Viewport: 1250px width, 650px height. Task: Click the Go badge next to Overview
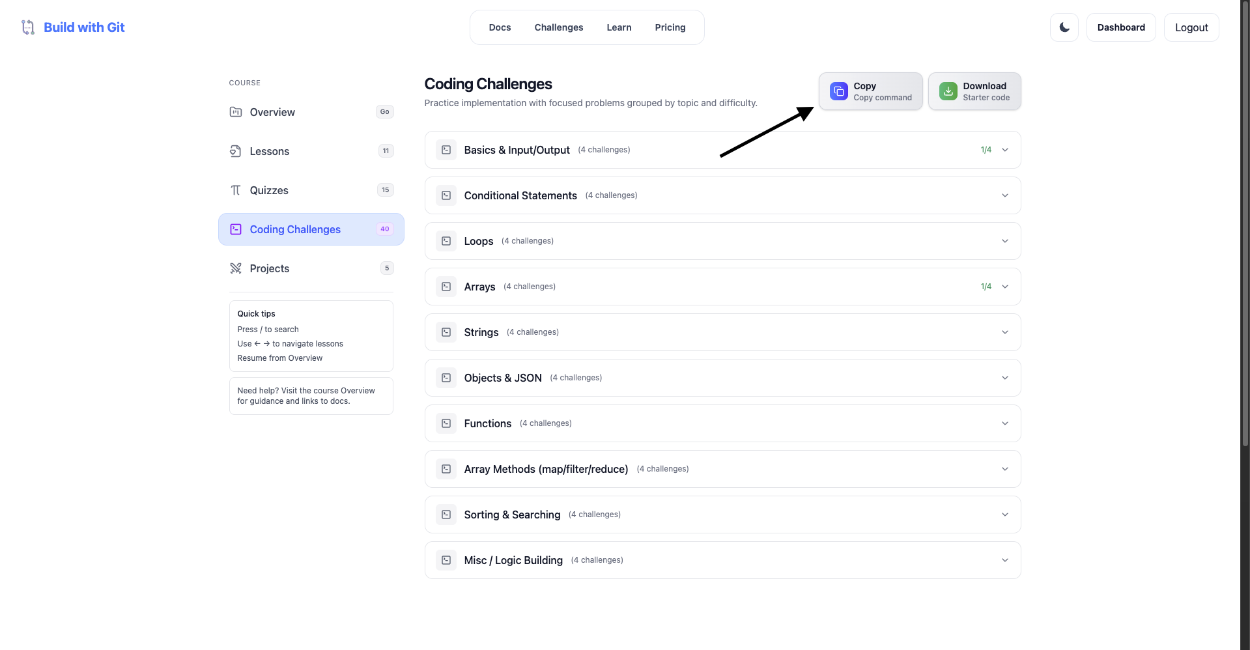[384, 111]
